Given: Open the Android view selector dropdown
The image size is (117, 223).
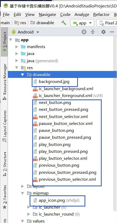Looking at the screenshot, I should tap(25, 32).
